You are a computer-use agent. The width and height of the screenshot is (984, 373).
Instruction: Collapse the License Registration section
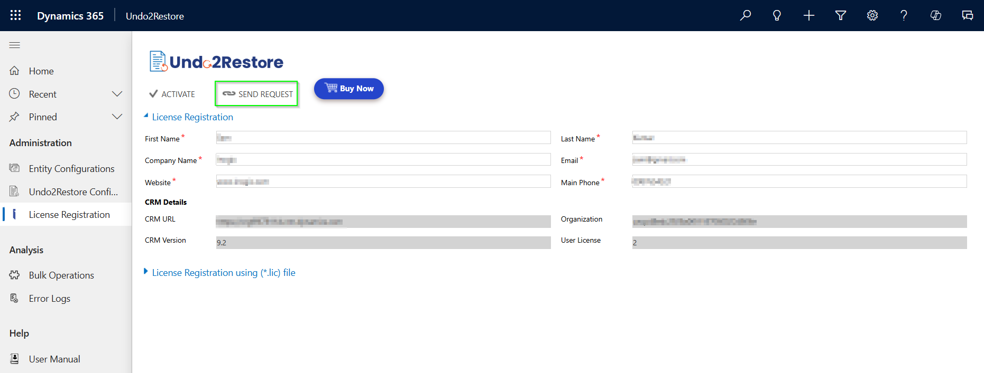(x=146, y=116)
